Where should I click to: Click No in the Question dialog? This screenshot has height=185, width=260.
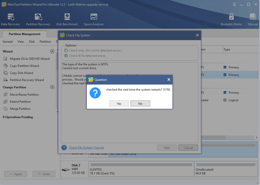pyautogui.click(x=140, y=104)
